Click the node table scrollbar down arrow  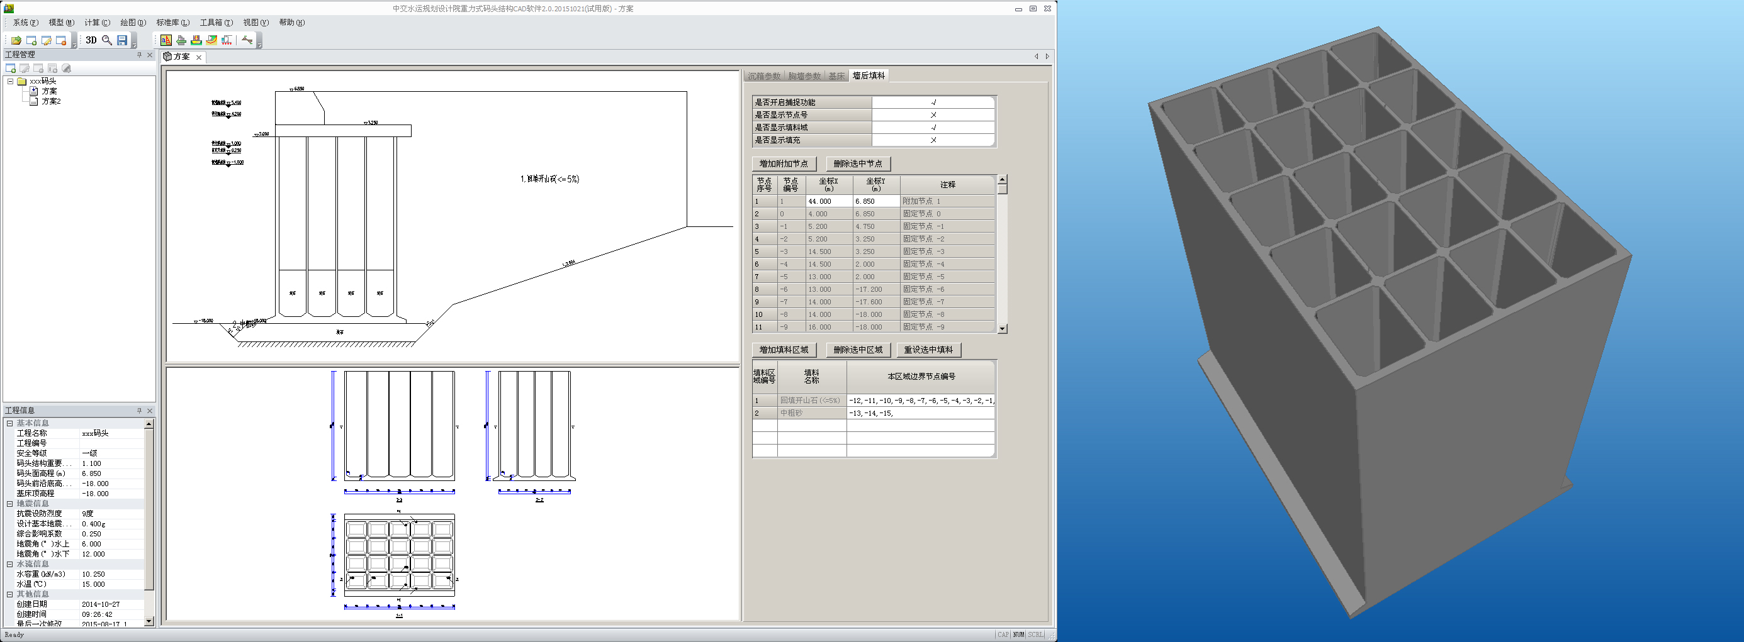[1003, 329]
